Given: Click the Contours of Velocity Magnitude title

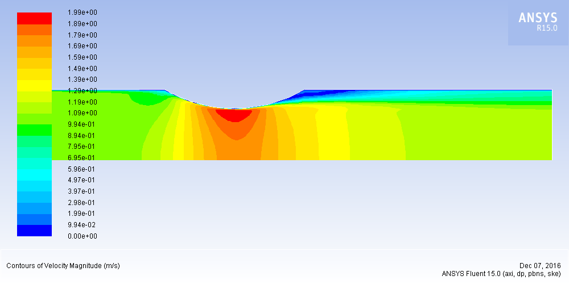Looking at the screenshot, I should 63,266.
